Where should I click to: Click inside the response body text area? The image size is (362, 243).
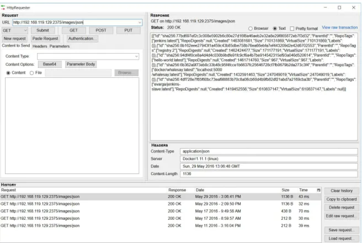[x=254, y=87]
